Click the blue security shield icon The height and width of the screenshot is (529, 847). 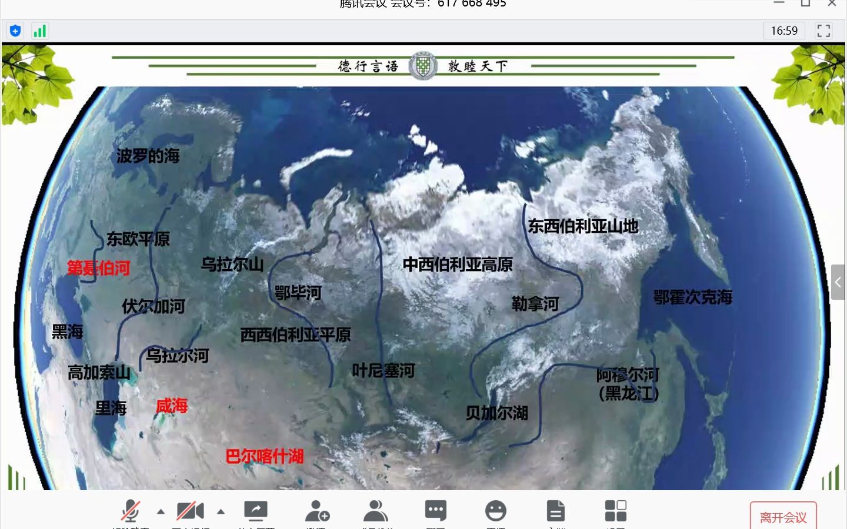[15, 31]
